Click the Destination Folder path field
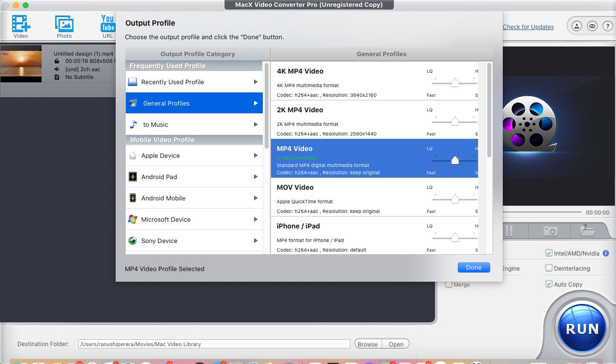 click(214, 344)
